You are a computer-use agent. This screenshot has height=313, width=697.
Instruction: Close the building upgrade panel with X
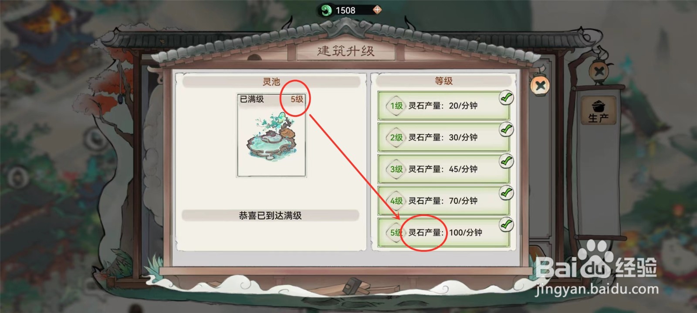540,85
